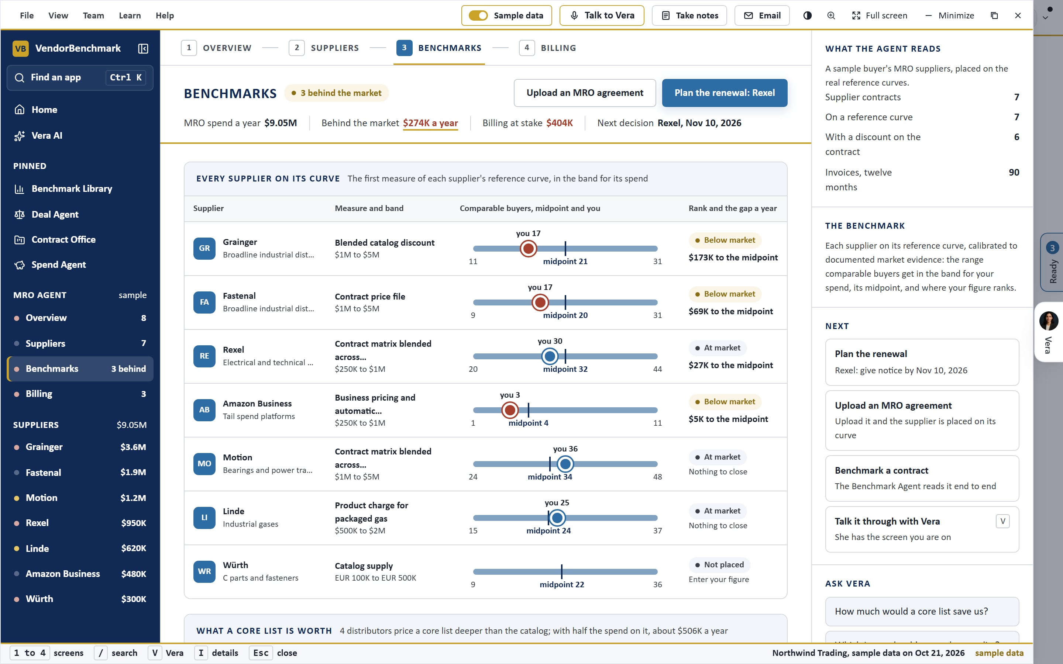Open Contract Office folder icon
Image resolution: width=1063 pixels, height=664 pixels.
tap(19, 239)
